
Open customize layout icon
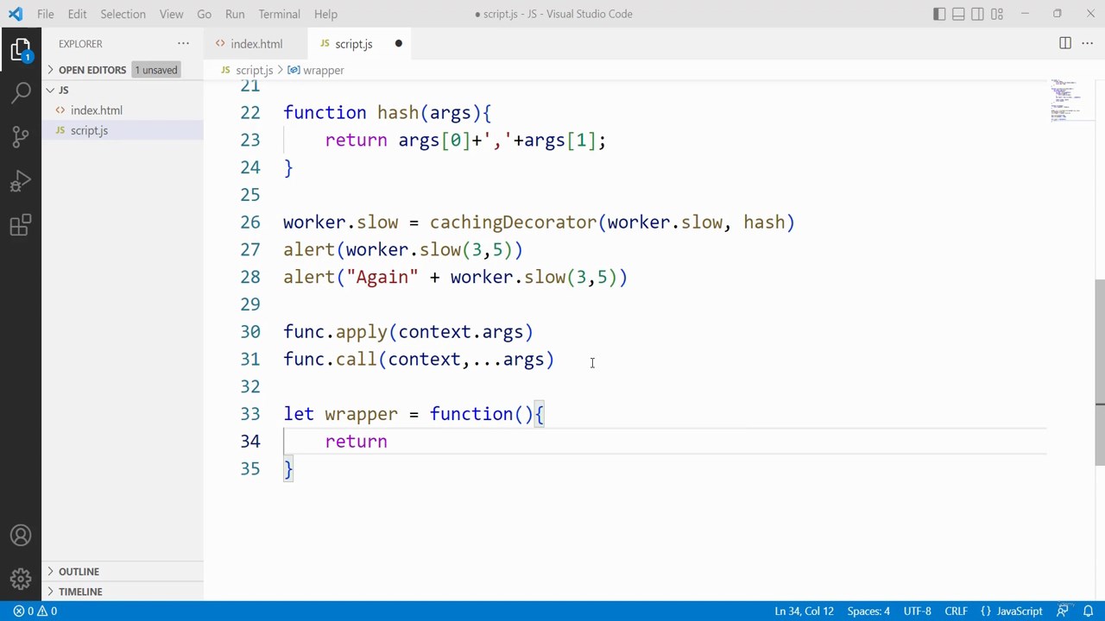(997, 14)
